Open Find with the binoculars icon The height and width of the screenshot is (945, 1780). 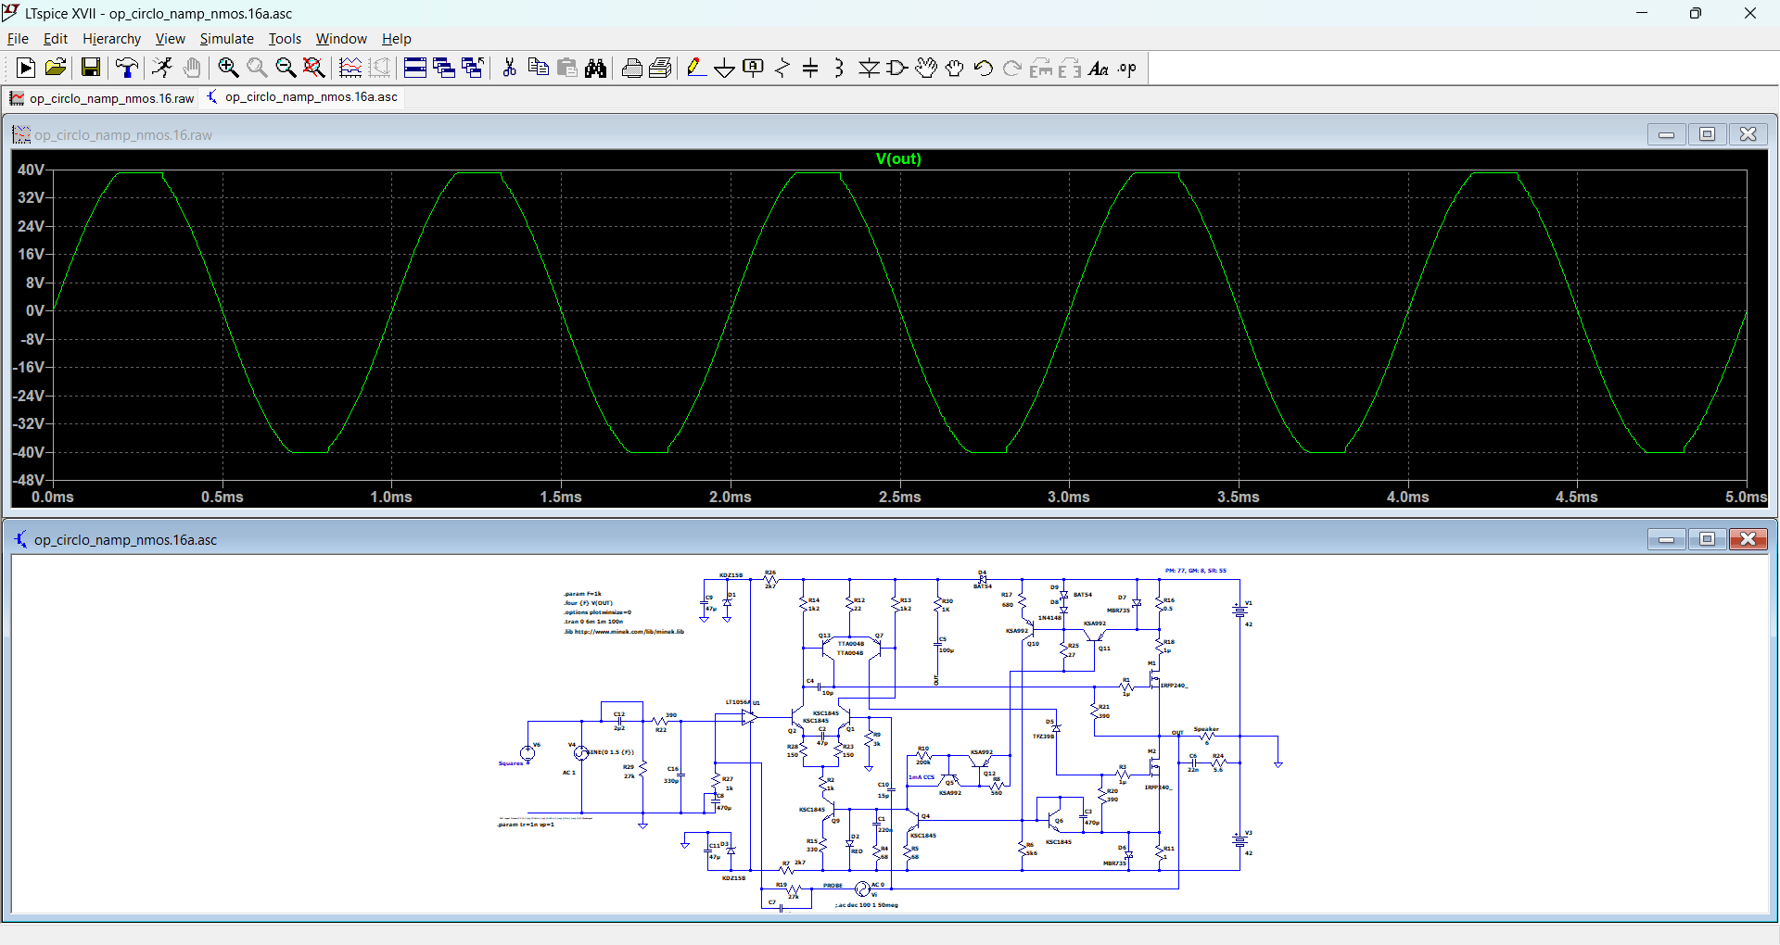click(596, 68)
